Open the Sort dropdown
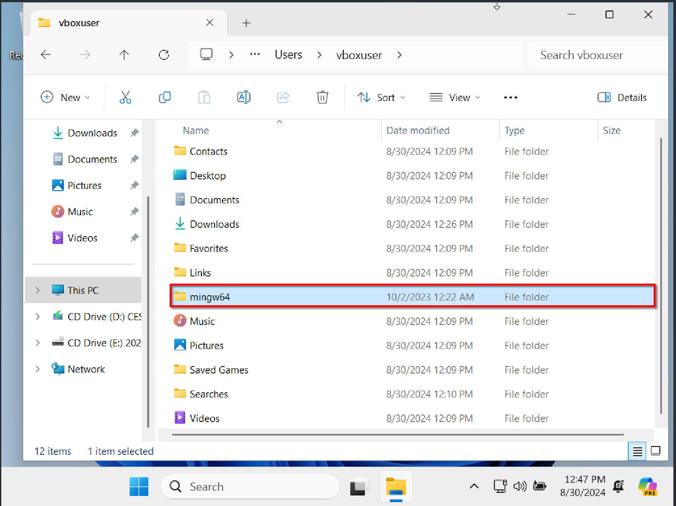Viewport: 676px width, 506px height. coord(381,98)
